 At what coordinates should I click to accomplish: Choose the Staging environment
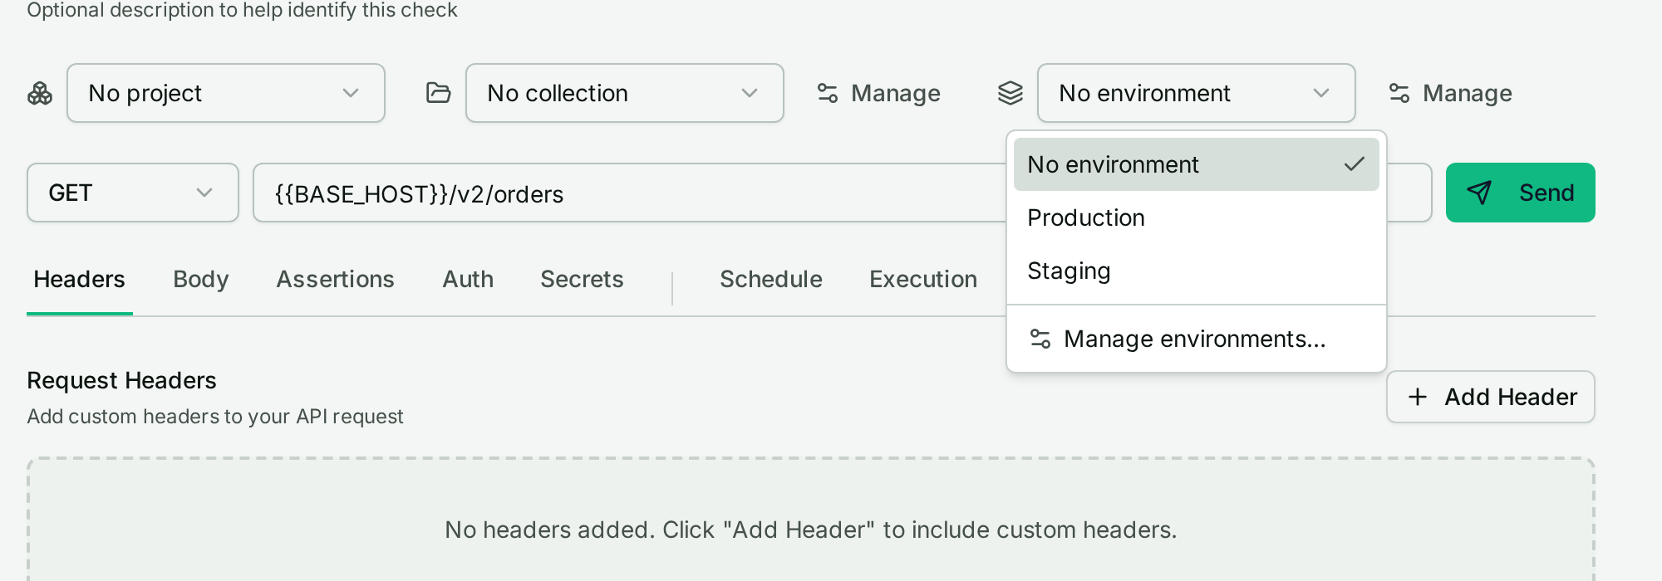(1197, 271)
